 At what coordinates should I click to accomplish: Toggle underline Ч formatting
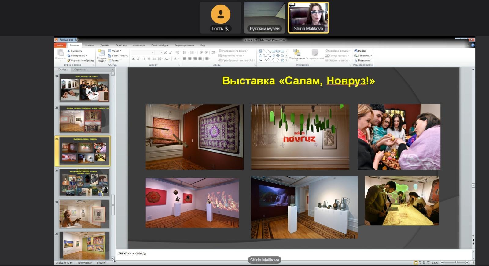tap(144, 59)
